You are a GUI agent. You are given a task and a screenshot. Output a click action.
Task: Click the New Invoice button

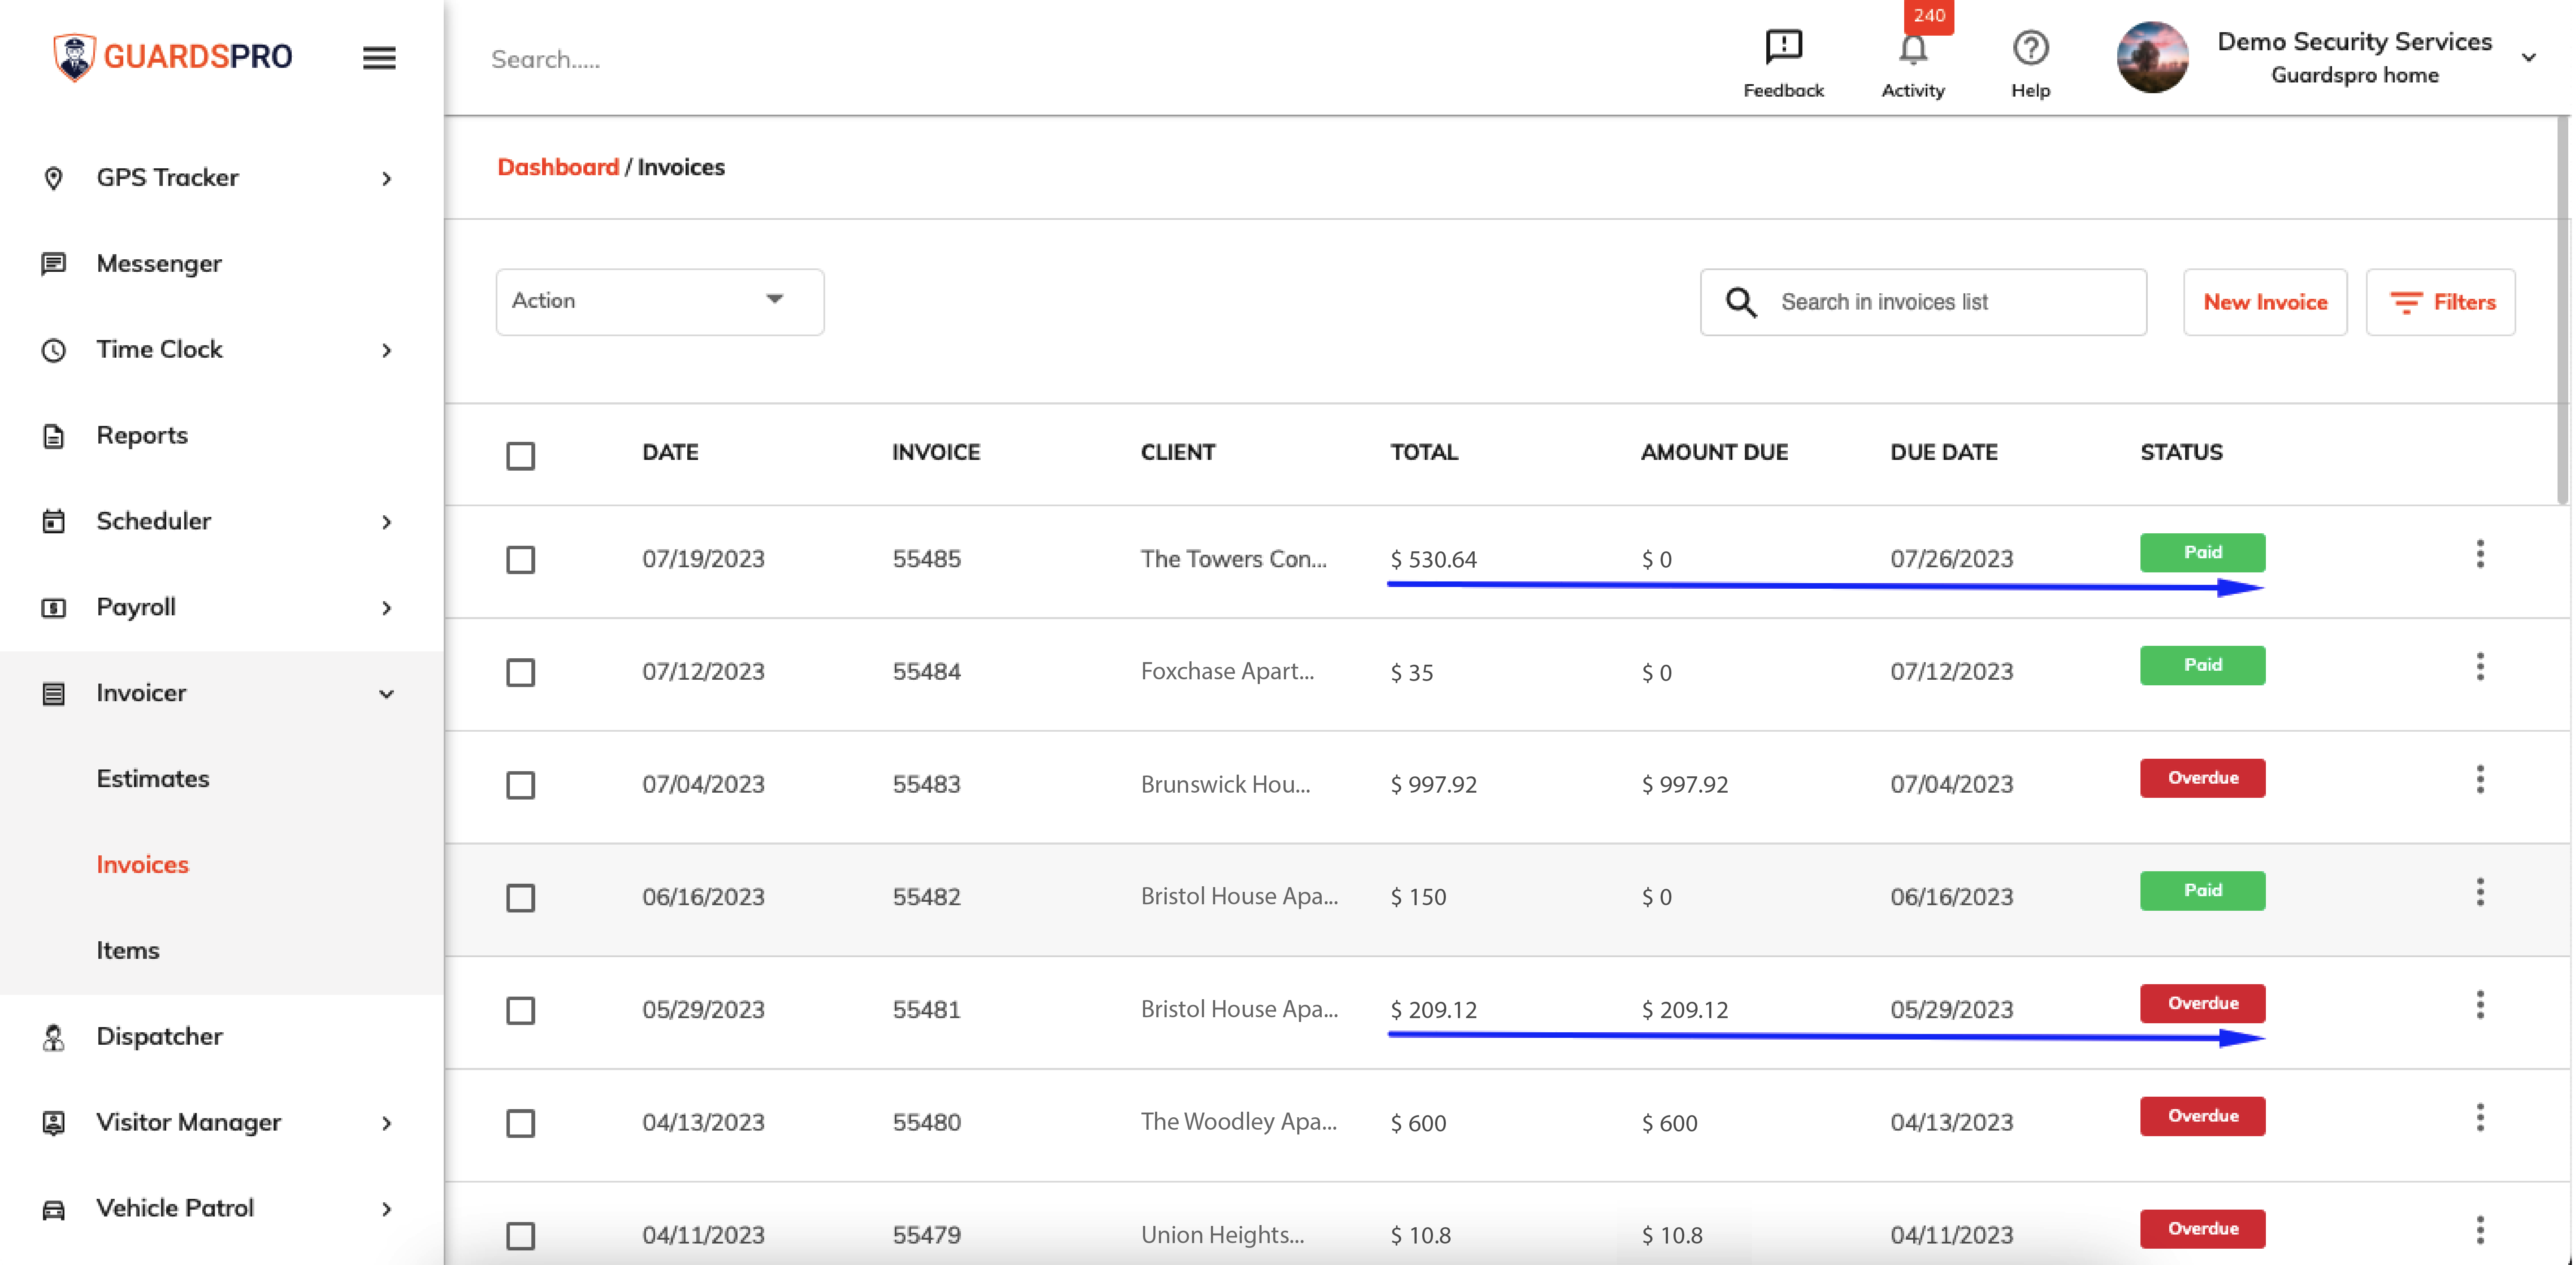tap(2264, 302)
